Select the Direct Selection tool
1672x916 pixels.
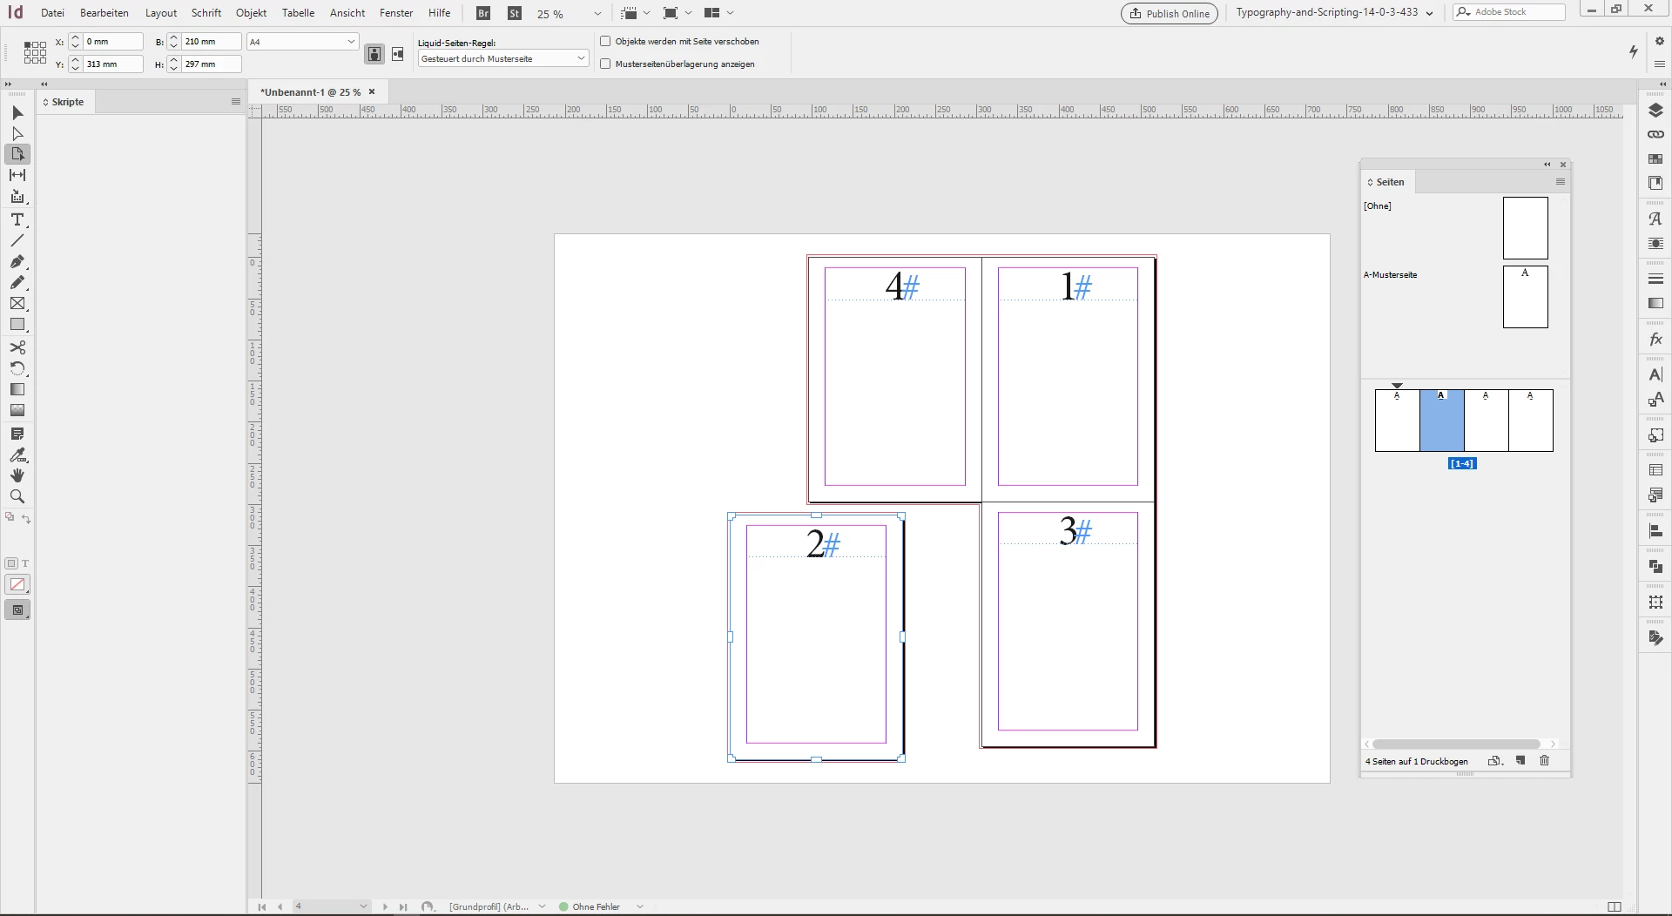(x=17, y=134)
